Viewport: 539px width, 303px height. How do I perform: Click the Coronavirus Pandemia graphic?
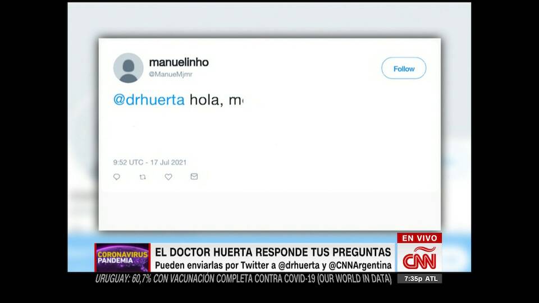123,258
